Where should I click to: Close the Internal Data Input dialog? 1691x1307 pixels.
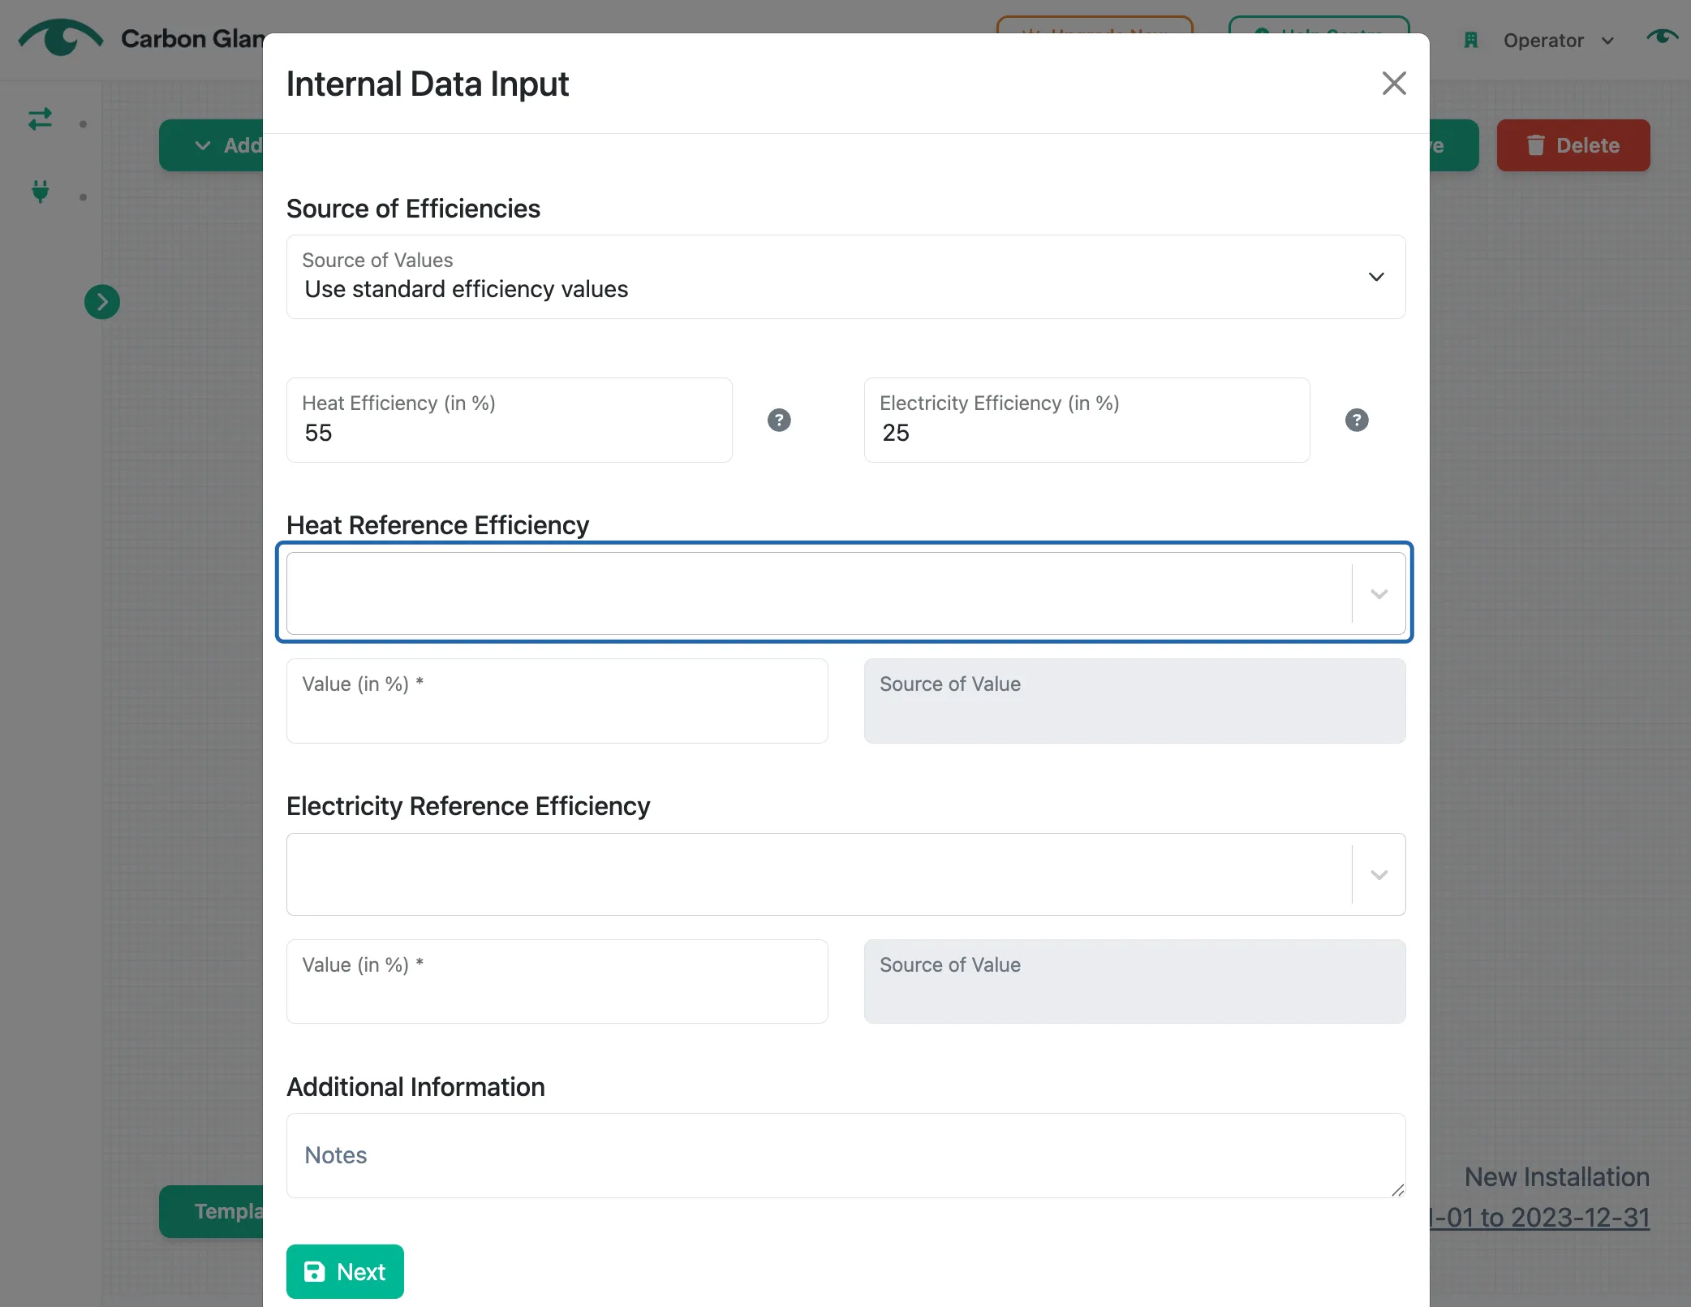click(1393, 83)
